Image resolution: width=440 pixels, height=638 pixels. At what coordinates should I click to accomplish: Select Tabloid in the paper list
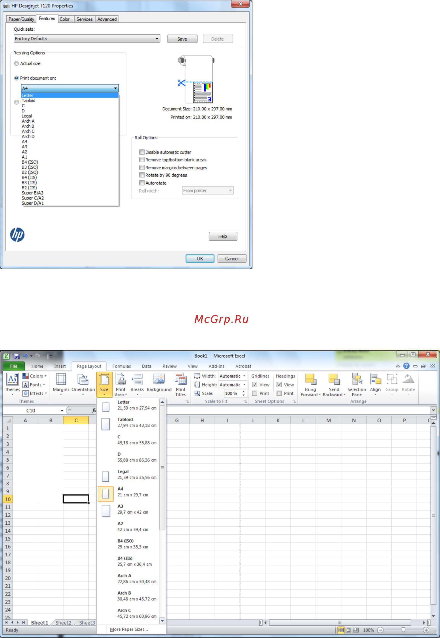point(70,101)
